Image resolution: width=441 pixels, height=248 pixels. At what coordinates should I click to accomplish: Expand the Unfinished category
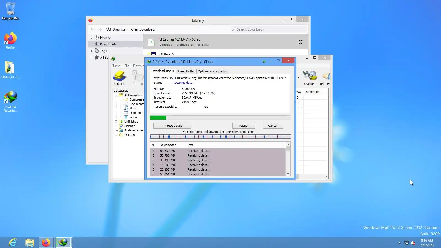[116, 122]
